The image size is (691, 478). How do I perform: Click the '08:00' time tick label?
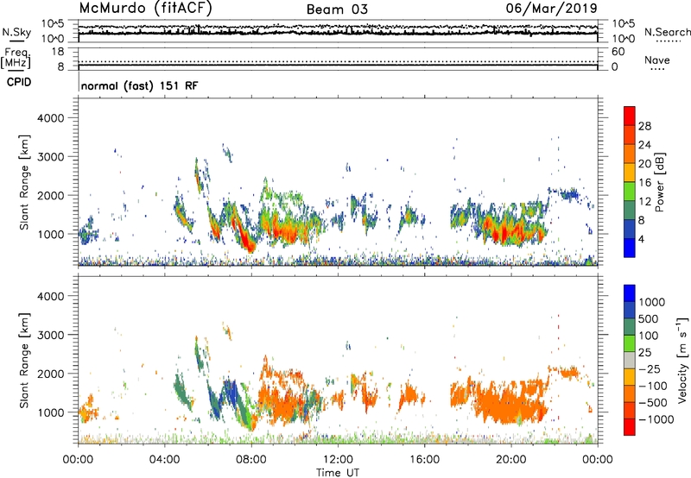(251, 460)
